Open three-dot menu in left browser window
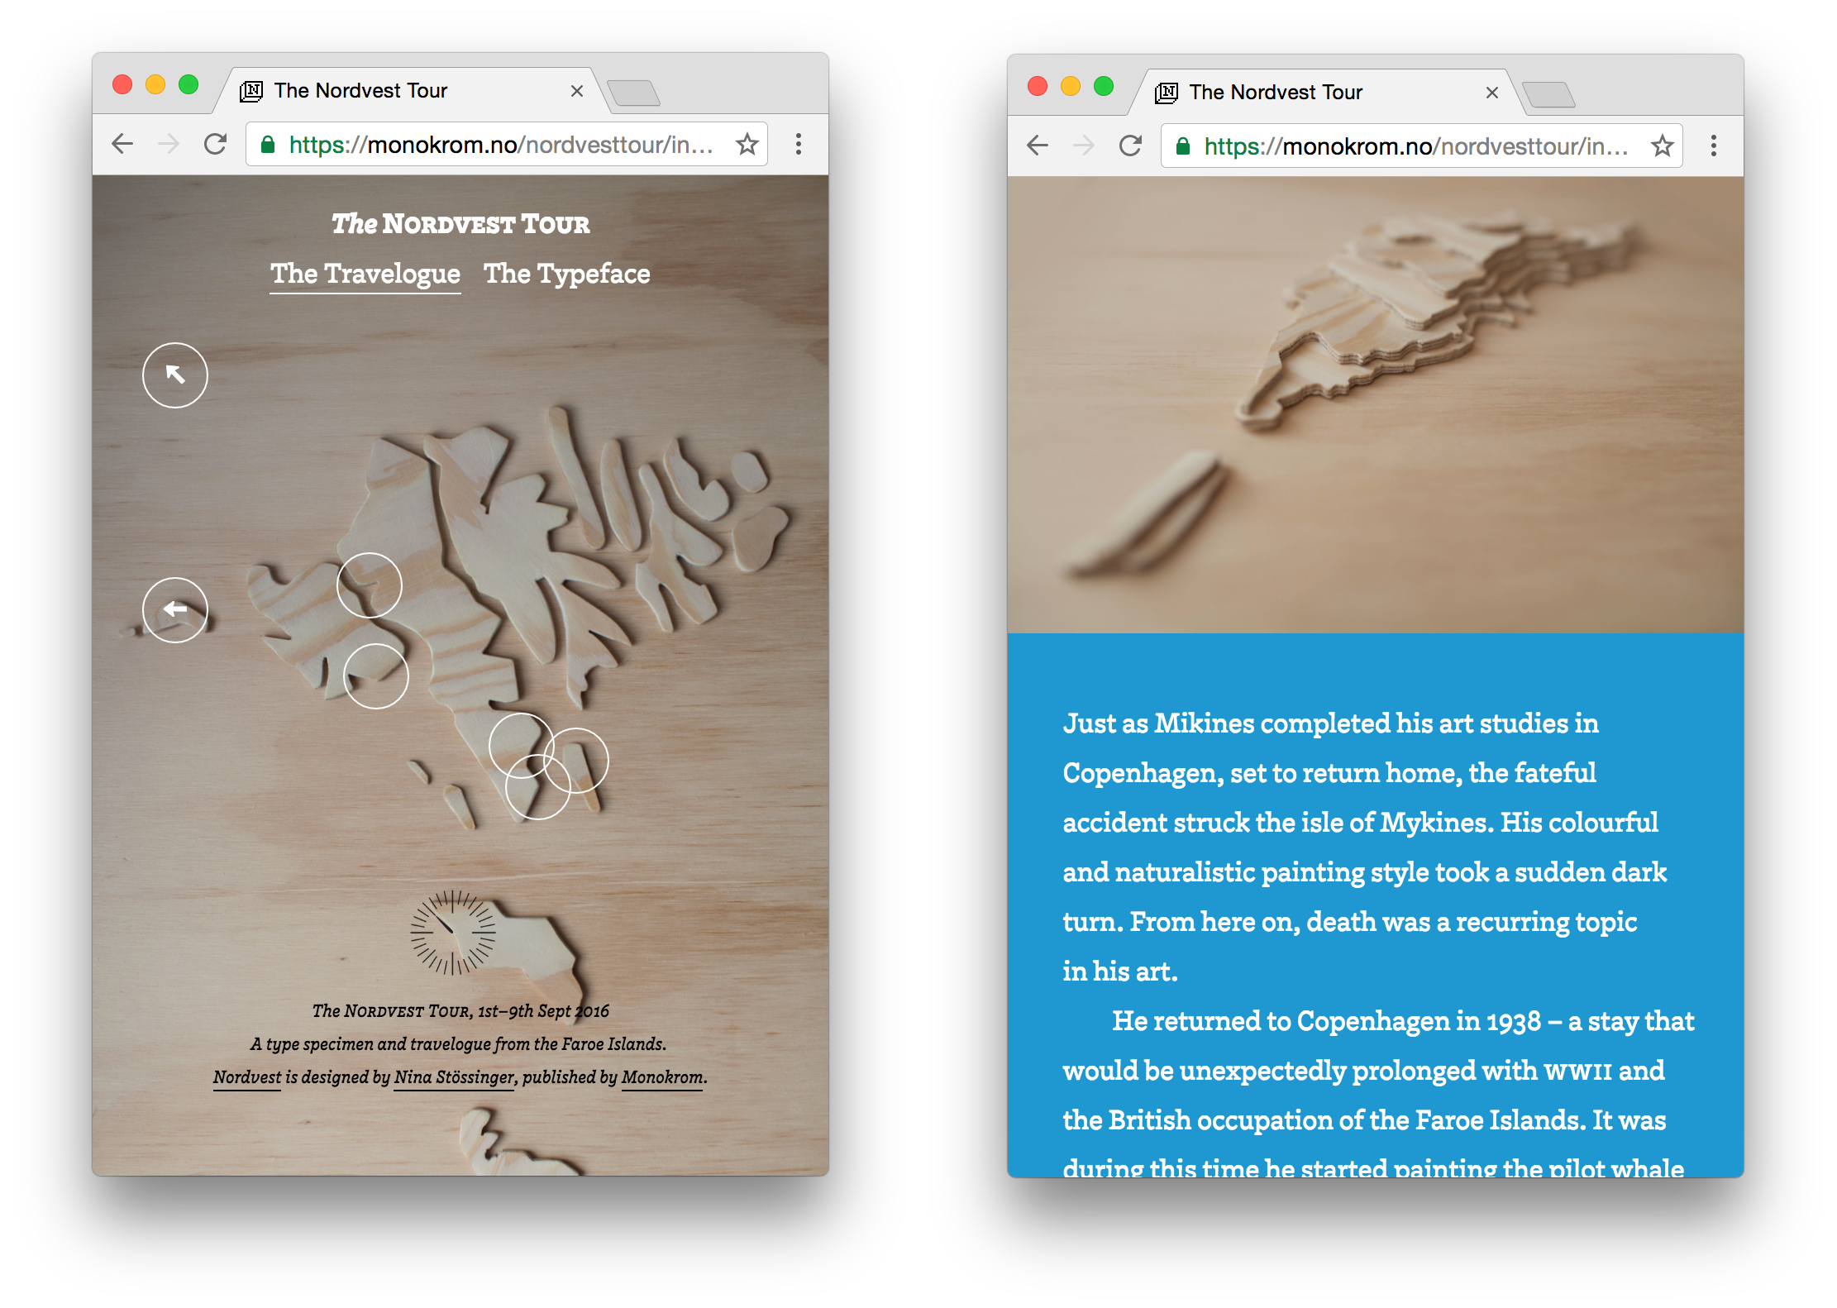Screen dimensions: 1837x1308 click(x=798, y=145)
